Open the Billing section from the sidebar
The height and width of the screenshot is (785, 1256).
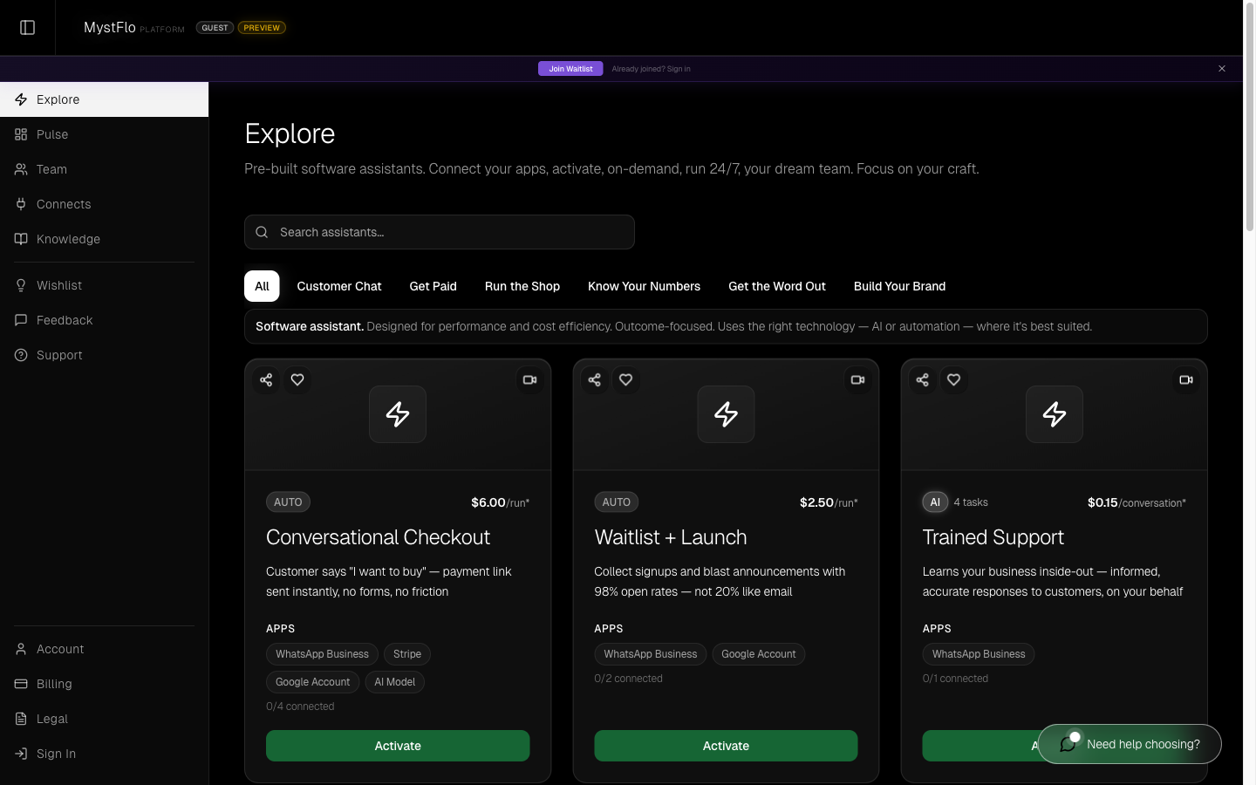point(21,684)
